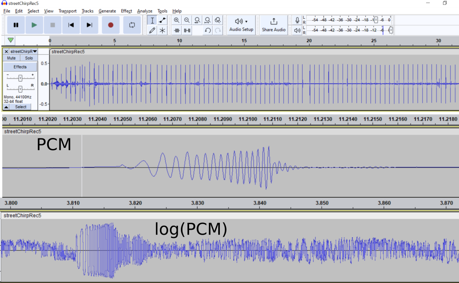Viewport: 459px width, 283px height.
Task: Open the Generate menu
Action: click(107, 11)
